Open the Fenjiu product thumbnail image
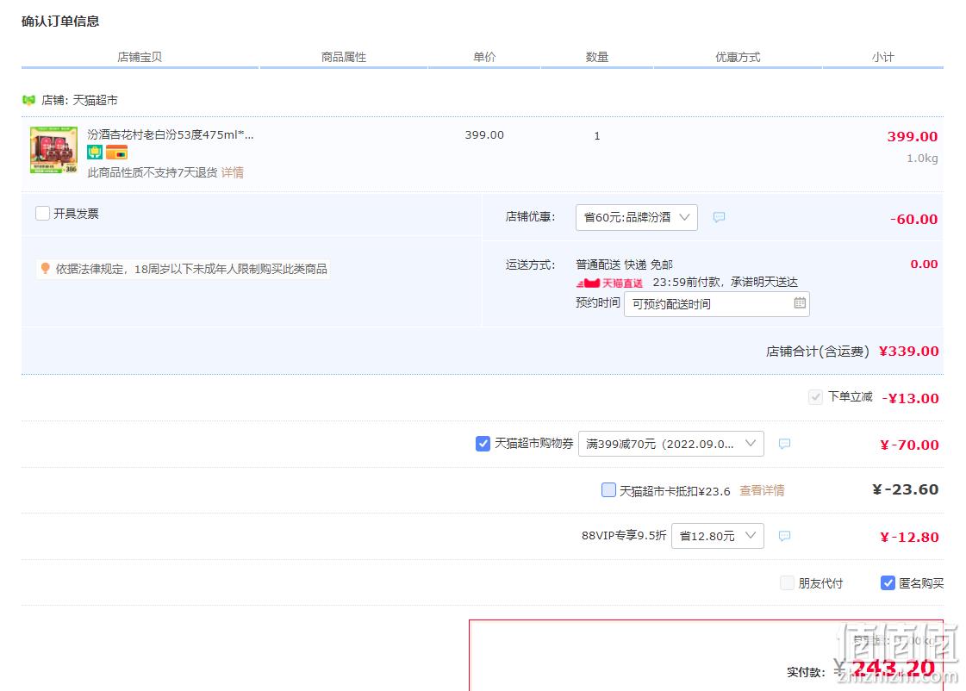Viewport: 966px width, 691px height. point(53,150)
